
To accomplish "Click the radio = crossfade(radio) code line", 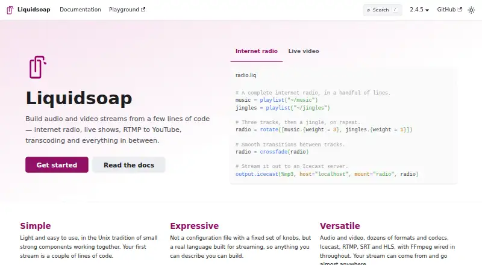I will click(x=272, y=152).
